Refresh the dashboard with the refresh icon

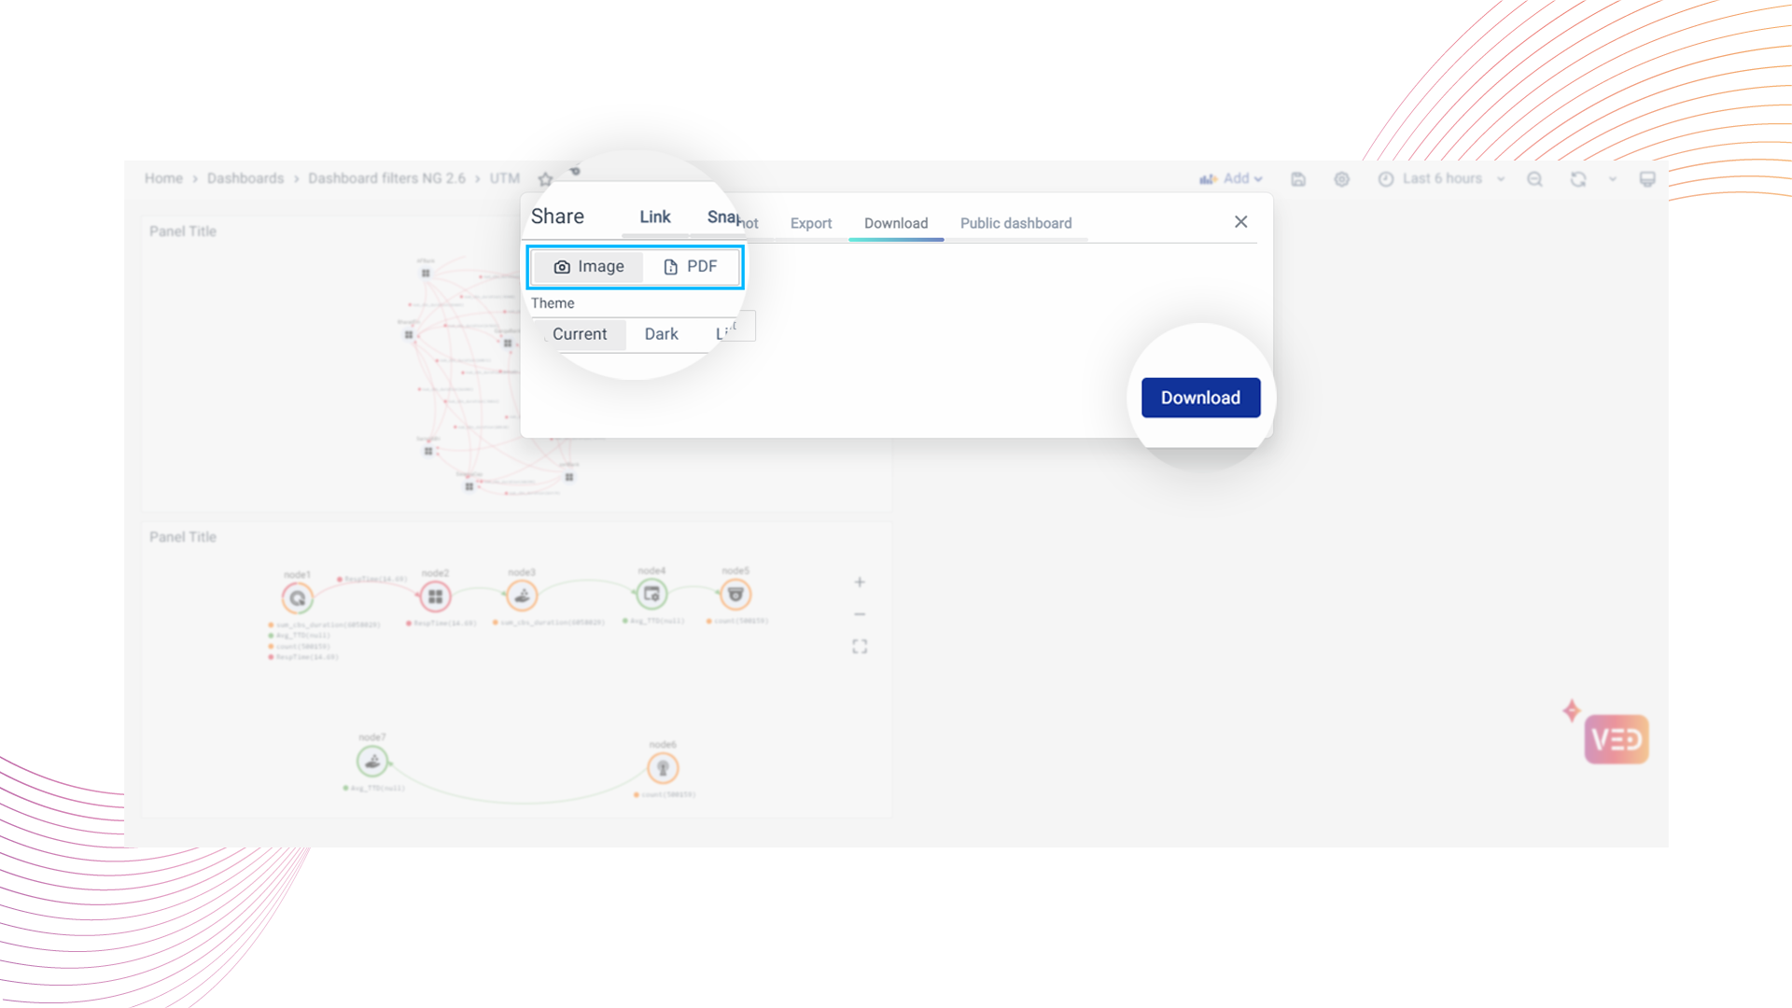[1578, 179]
